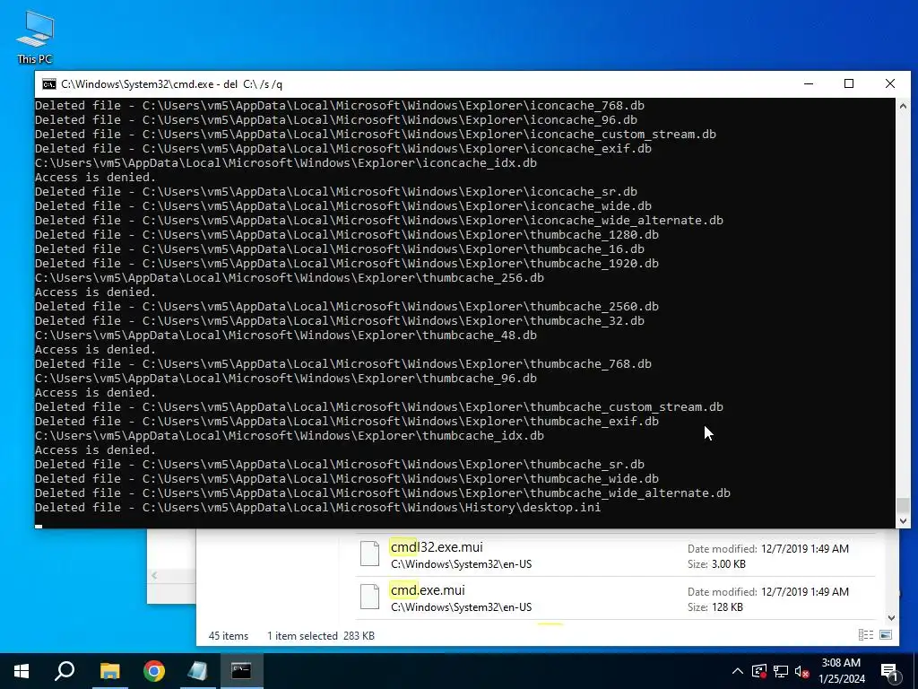This screenshot has height=689, width=918.
Task: Click '45 items' in Explorer status bar
Action: click(229, 636)
